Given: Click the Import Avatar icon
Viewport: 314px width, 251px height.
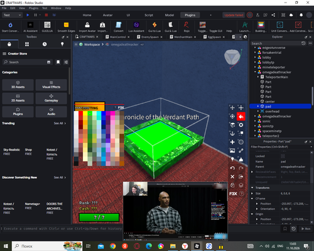Looking at the screenshot, I should (87, 27).
